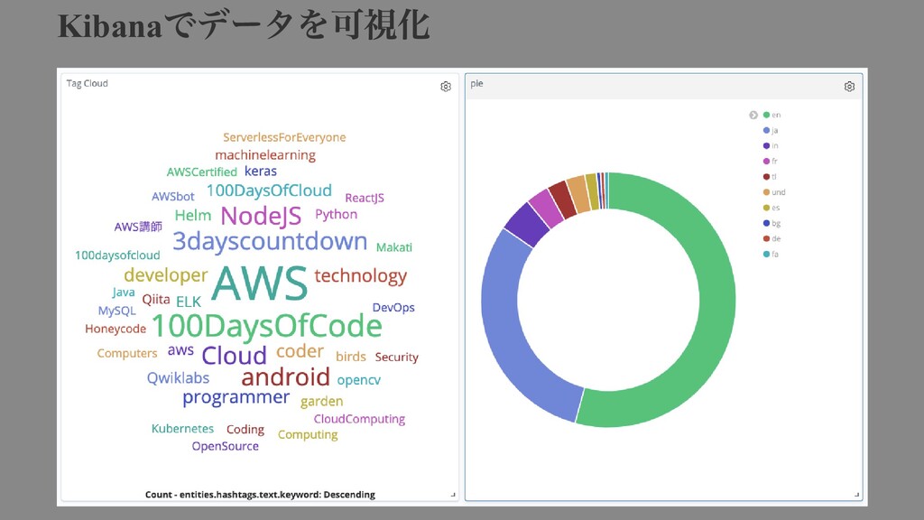Image resolution: width=924 pixels, height=520 pixels.
Task: Click the 'garden' tag
Action: 321,402
